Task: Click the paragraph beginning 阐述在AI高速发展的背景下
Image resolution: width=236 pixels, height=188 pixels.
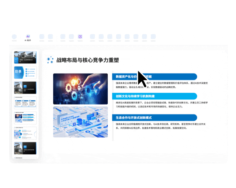Action: point(162,105)
